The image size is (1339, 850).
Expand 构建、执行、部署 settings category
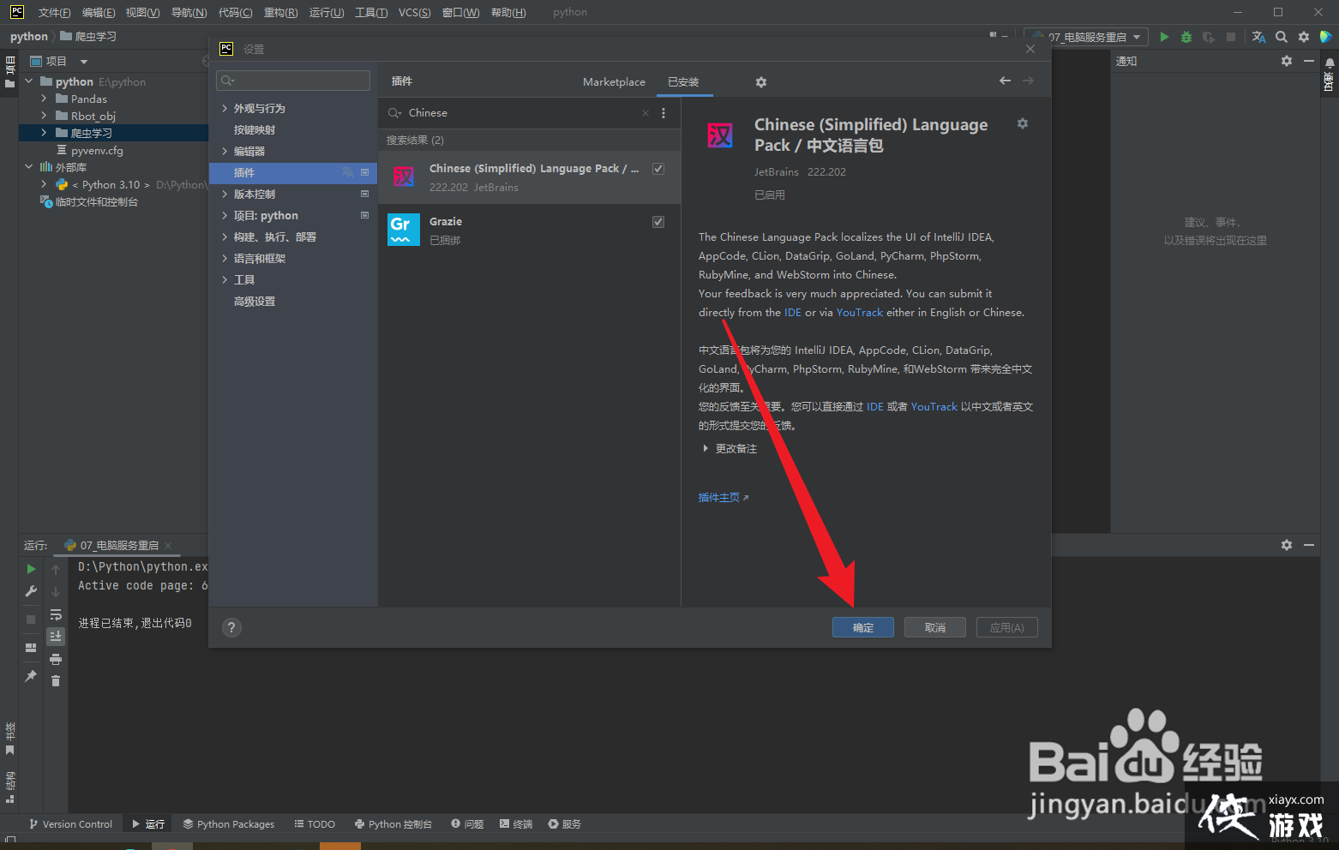point(225,236)
